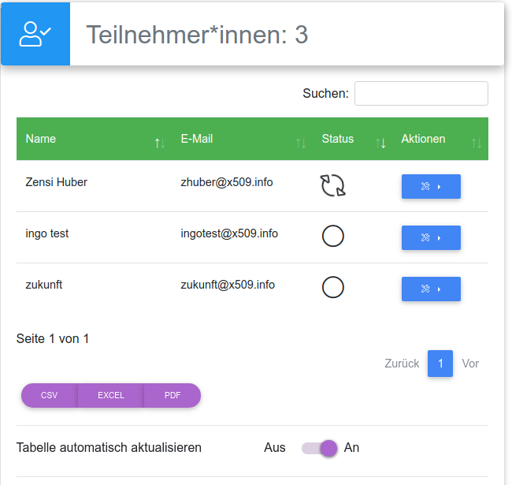Focus the Suchen search field
This screenshot has height=485, width=512.
(421, 93)
